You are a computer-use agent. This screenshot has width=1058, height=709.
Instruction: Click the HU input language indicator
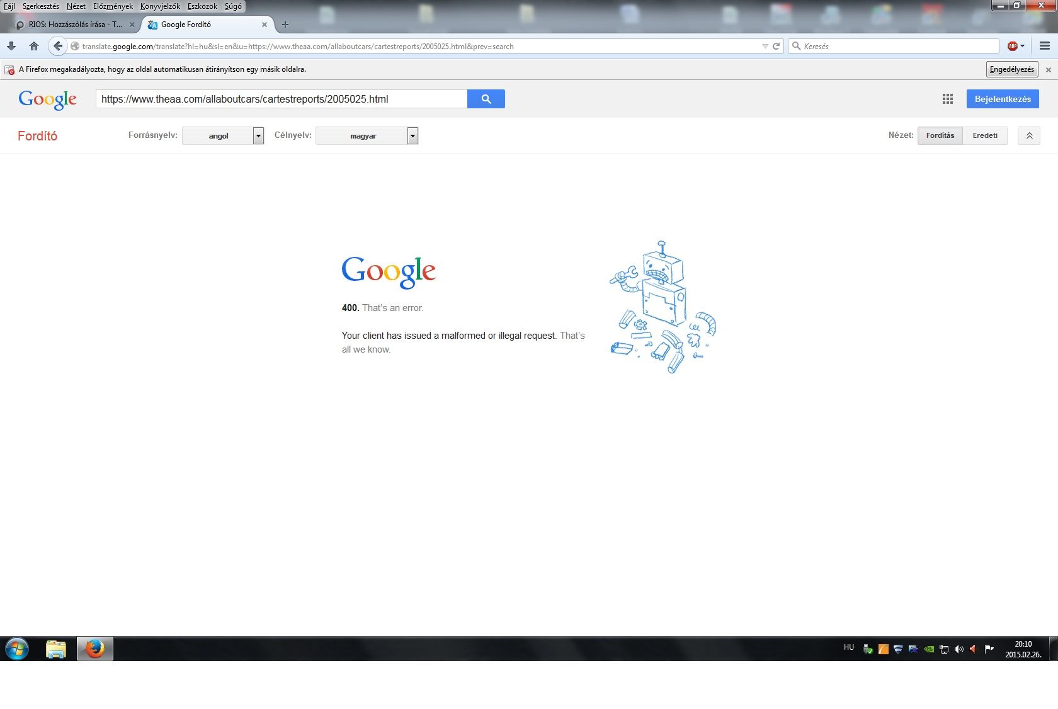tap(849, 647)
